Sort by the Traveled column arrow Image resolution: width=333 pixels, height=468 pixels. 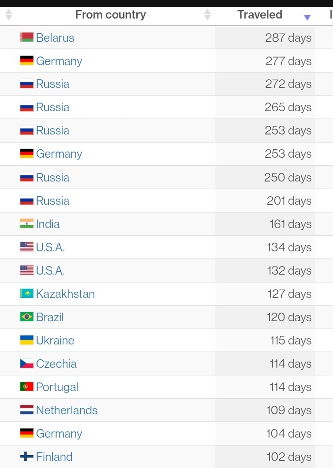click(x=307, y=17)
